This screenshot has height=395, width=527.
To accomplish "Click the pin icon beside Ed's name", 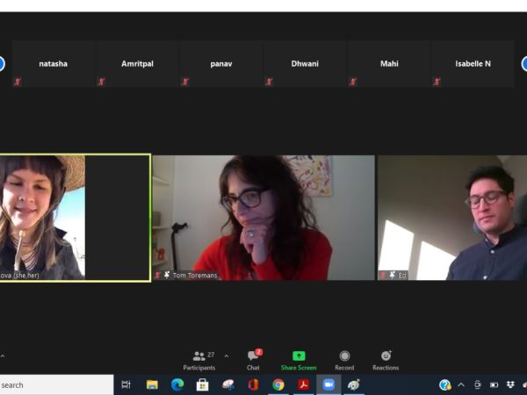I will (x=393, y=275).
